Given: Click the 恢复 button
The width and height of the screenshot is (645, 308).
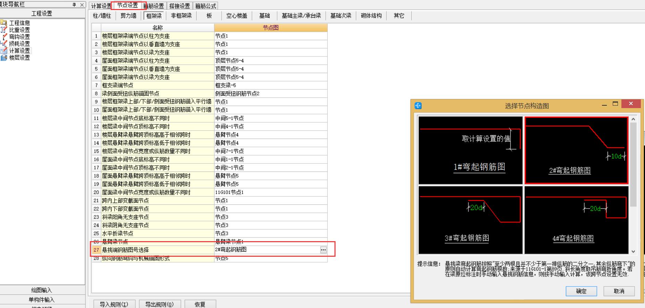Looking at the screenshot, I should click(200, 305).
